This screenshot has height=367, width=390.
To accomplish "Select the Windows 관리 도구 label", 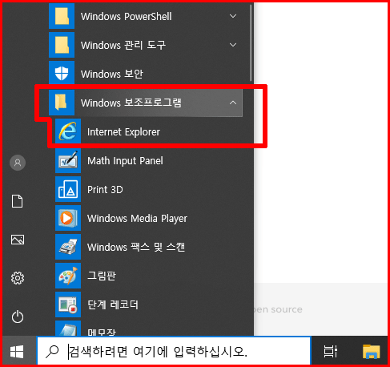I will [123, 45].
